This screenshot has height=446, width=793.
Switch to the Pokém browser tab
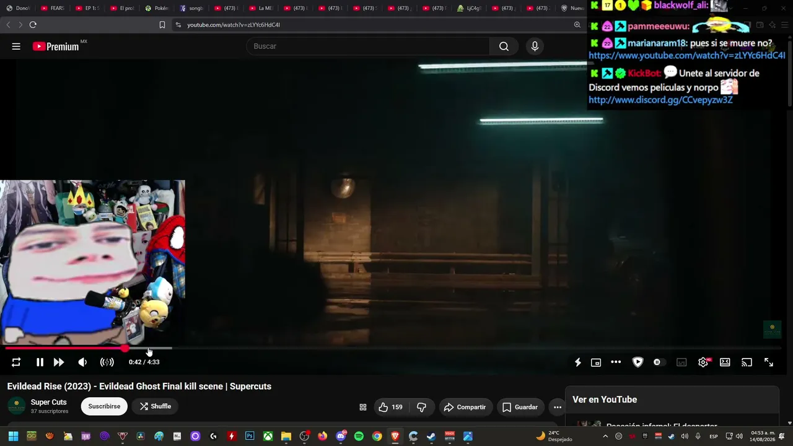coord(157,8)
